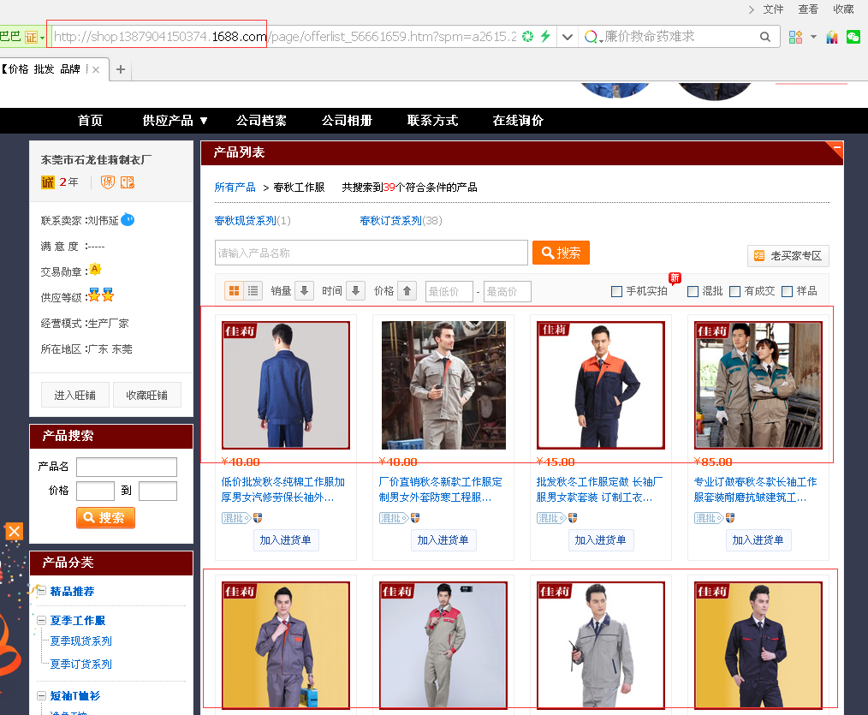Tick the 混批 filter checkbox
Image resolution: width=868 pixels, height=715 pixels.
tap(693, 291)
